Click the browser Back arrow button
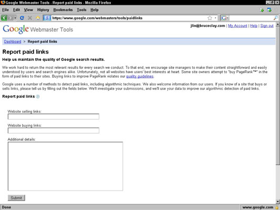Screen dimensions: 280x210 click(4, 18)
